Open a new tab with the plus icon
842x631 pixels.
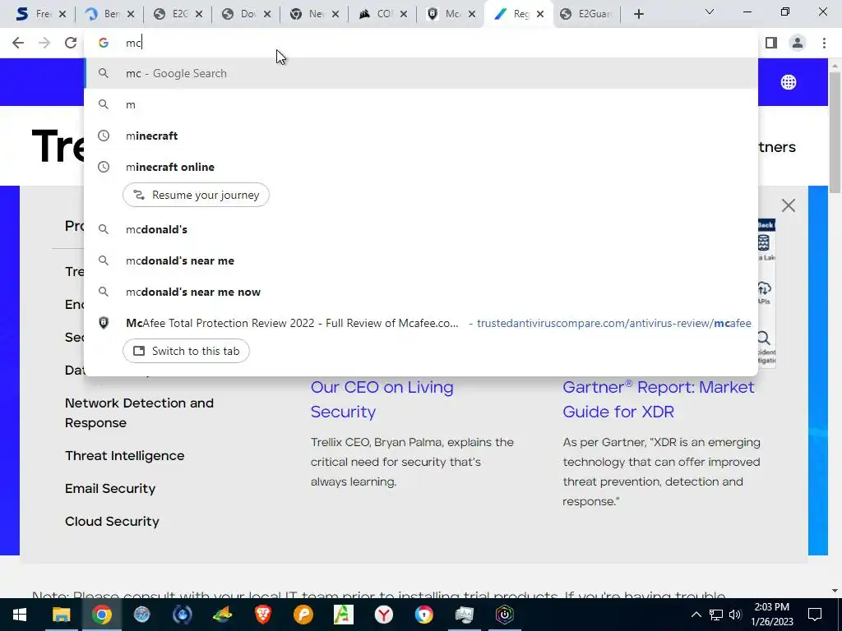tap(638, 14)
